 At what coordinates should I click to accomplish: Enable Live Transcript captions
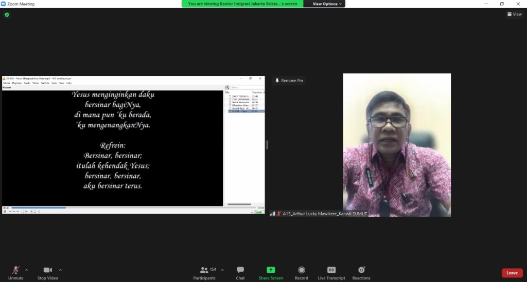coord(331,273)
